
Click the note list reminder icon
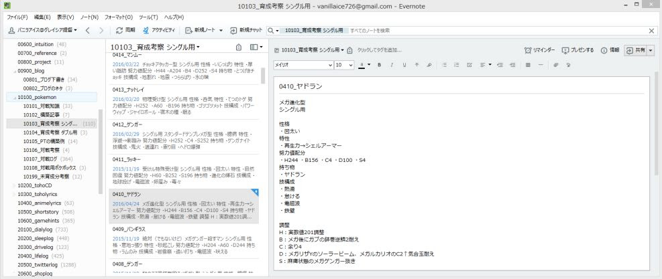pos(239,48)
